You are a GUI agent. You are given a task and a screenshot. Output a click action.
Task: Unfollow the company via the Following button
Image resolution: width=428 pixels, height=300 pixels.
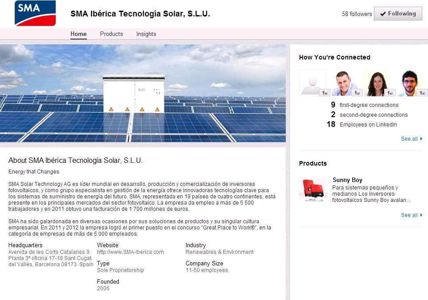[x=398, y=13]
